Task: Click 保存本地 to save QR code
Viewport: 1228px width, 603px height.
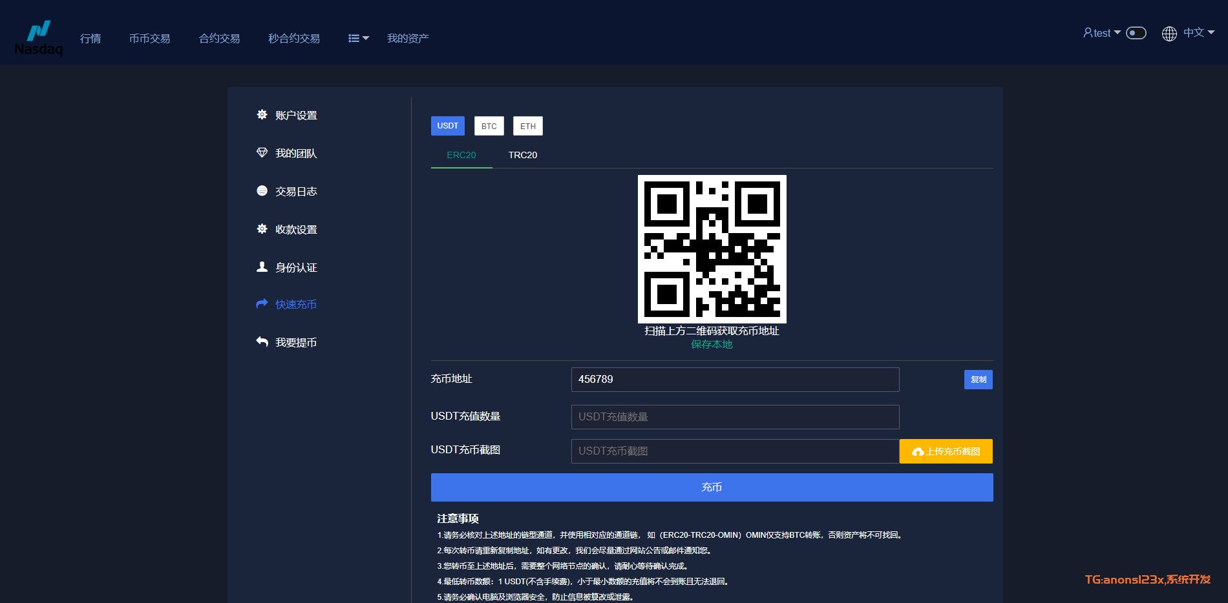Action: pos(712,344)
